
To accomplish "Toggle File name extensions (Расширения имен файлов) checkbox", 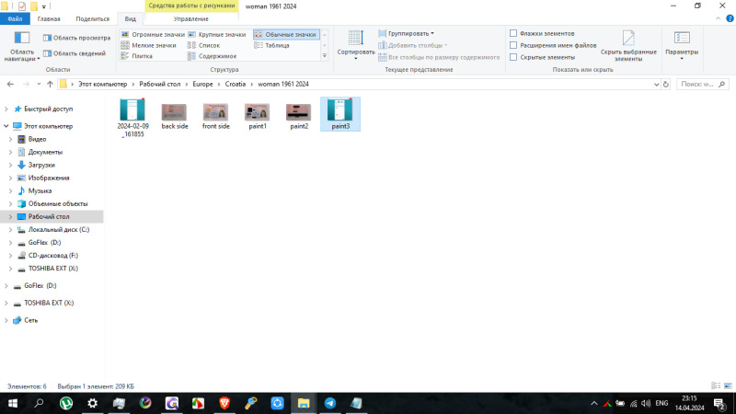I will click(x=513, y=45).
